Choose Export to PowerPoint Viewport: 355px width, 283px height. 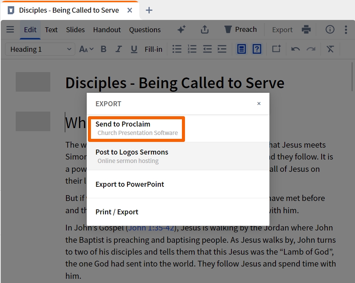click(178, 184)
